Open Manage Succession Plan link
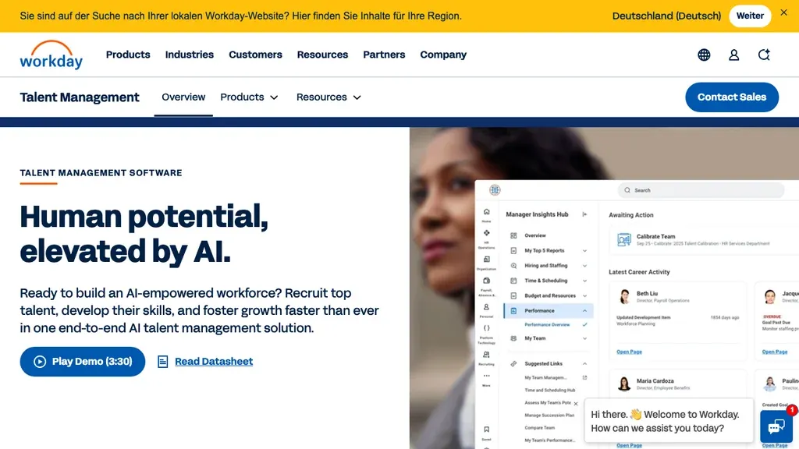 (x=549, y=415)
